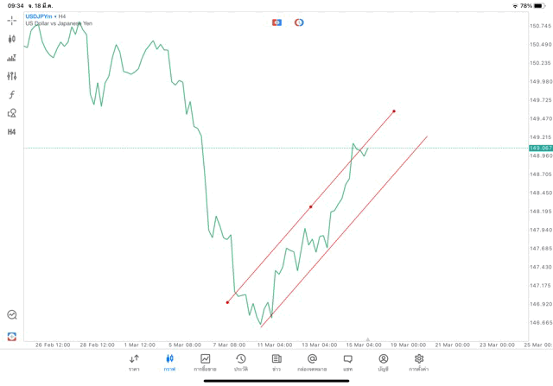Screen dimensions: 553x386
Task: Open the candlestick chart type selector
Action: coord(11,39)
